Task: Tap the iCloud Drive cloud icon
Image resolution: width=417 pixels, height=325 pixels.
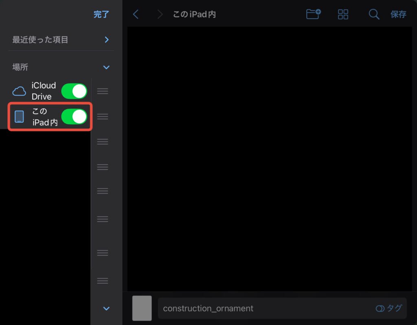Action: click(x=19, y=91)
